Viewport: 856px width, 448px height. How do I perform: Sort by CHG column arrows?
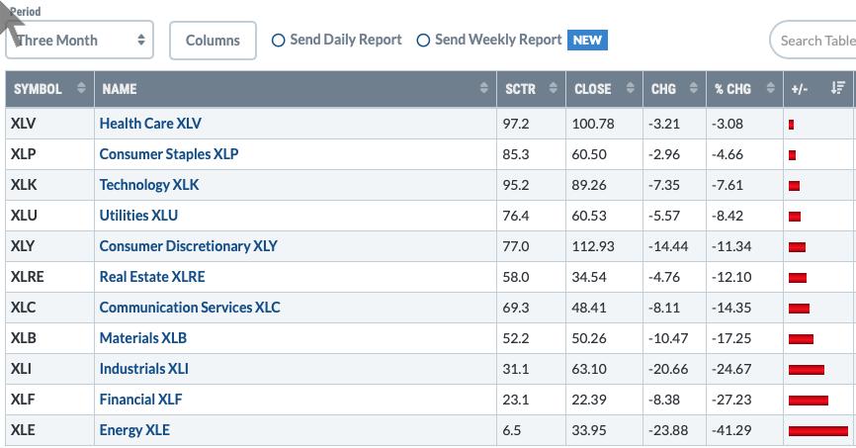pyautogui.click(x=693, y=89)
